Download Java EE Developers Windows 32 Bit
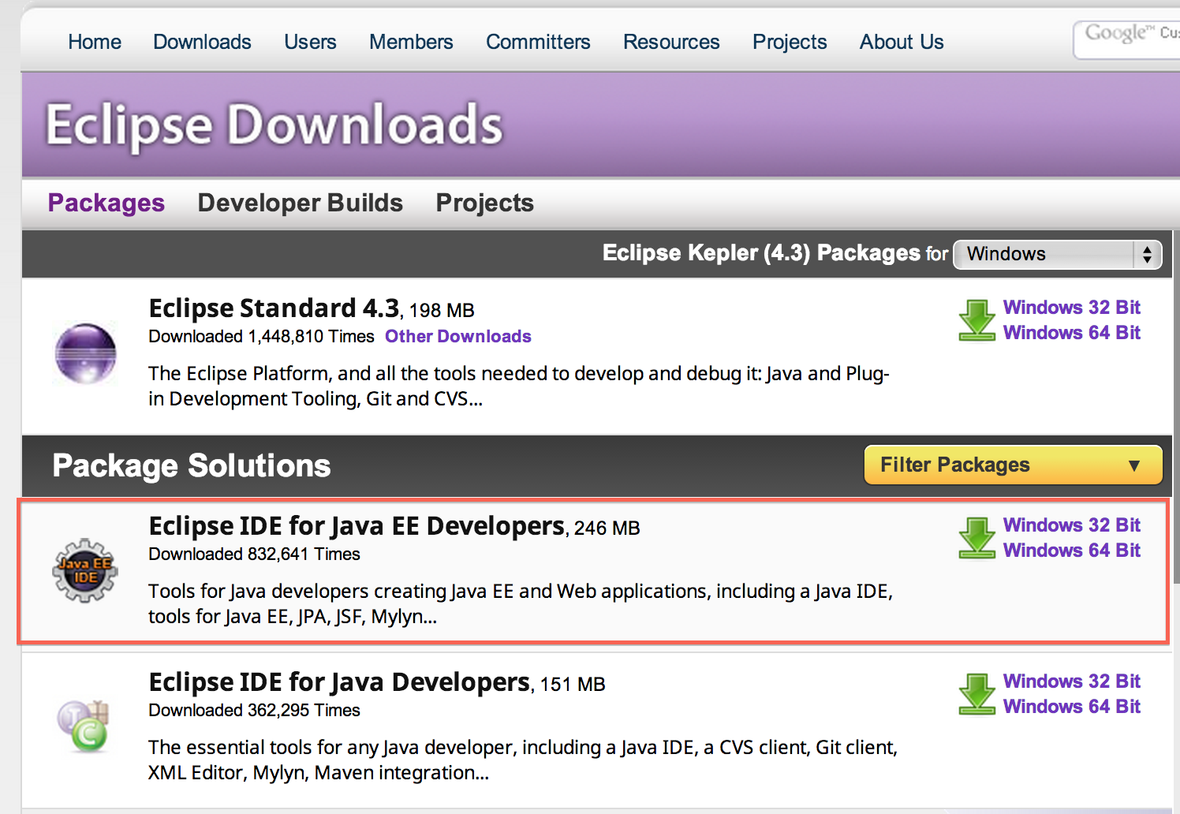Screen dimensions: 1180x814 [x=1072, y=525]
